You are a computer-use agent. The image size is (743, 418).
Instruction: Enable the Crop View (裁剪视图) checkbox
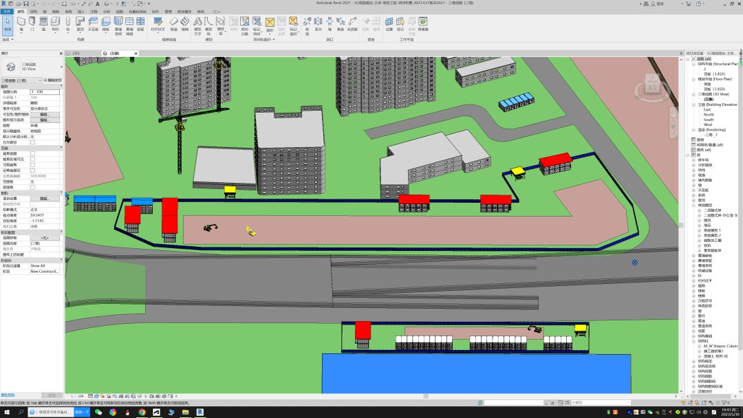pos(32,153)
